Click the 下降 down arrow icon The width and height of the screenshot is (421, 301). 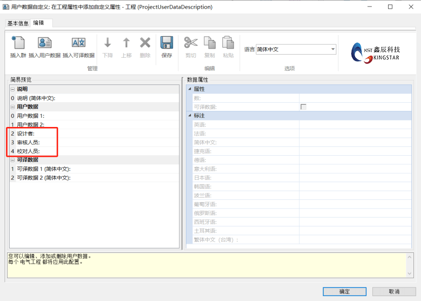(x=107, y=44)
